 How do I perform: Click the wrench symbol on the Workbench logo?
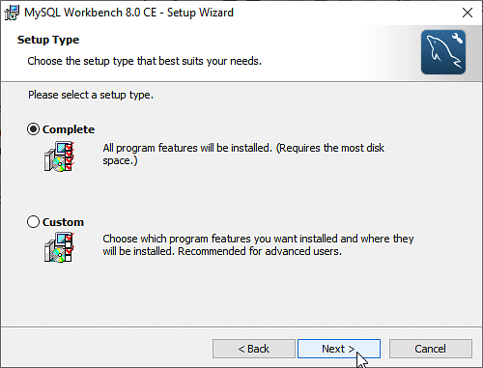click(457, 38)
